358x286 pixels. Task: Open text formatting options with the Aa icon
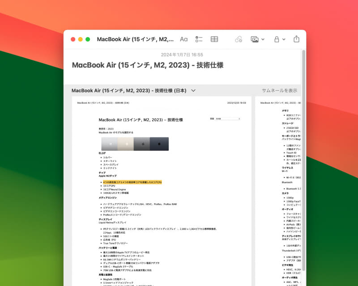click(x=183, y=39)
